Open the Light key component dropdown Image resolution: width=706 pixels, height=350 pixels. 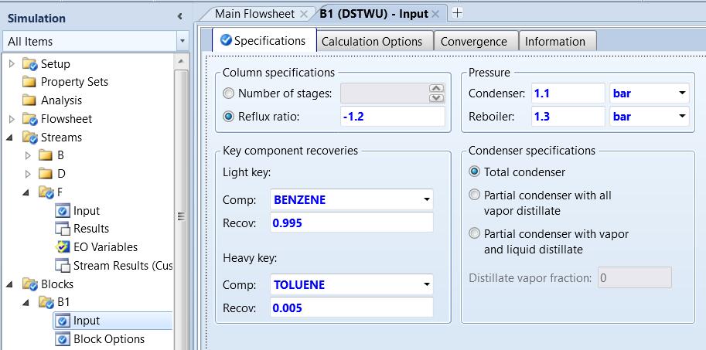(x=425, y=200)
